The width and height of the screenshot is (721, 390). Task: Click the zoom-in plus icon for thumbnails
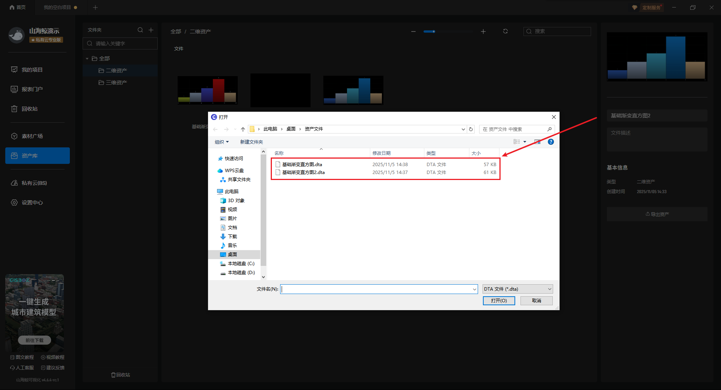[x=483, y=31]
